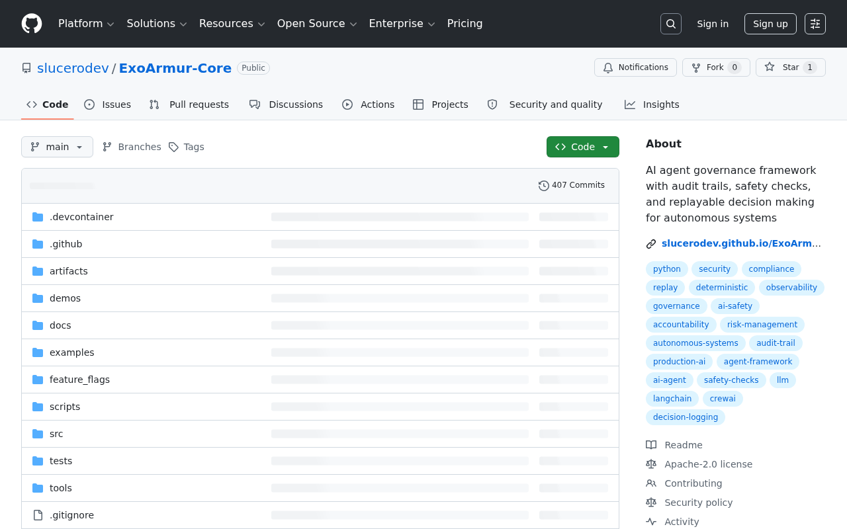Click the link icon beside website URL
Image resolution: width=847 pixels, height=529 pixels.
pos(651,244)
